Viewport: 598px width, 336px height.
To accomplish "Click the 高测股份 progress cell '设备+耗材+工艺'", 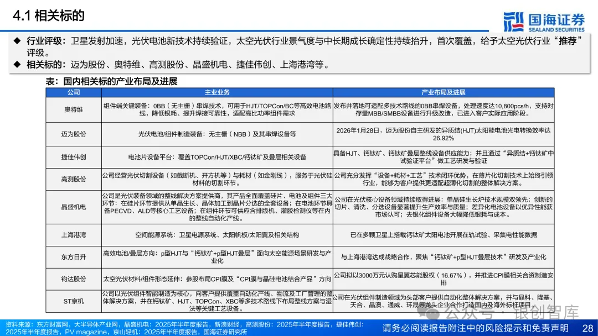I will (444, 179).
